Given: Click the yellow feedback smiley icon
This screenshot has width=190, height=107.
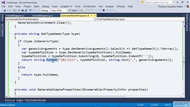Looking at the screenshot, I should [x=142, y=2].
